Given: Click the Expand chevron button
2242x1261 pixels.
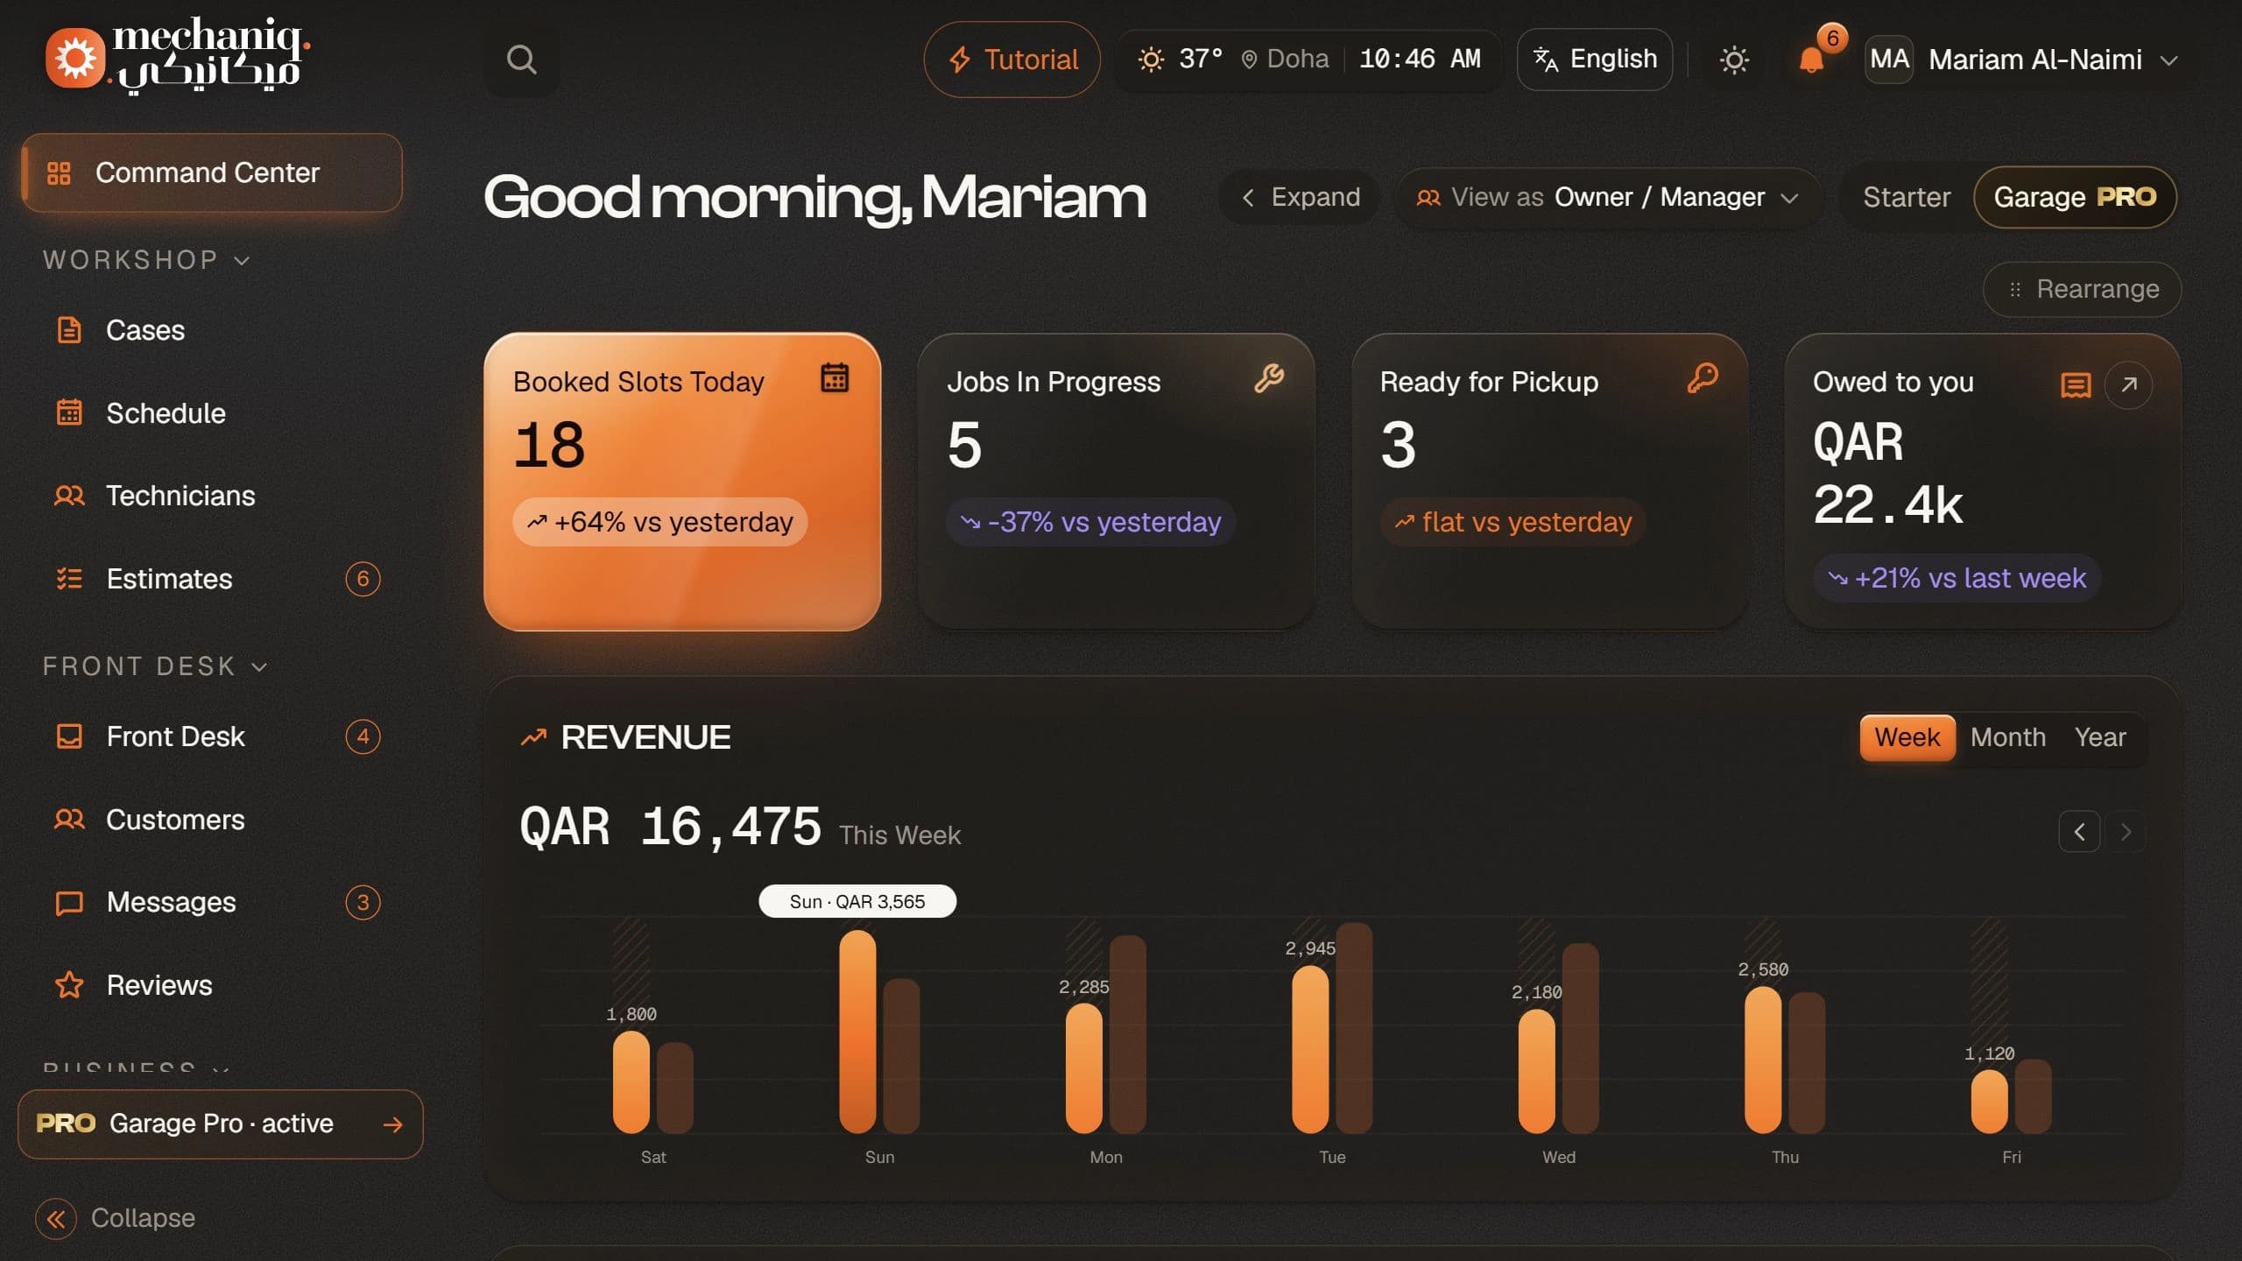Looking at the screenshot, I should (1300, 197).
